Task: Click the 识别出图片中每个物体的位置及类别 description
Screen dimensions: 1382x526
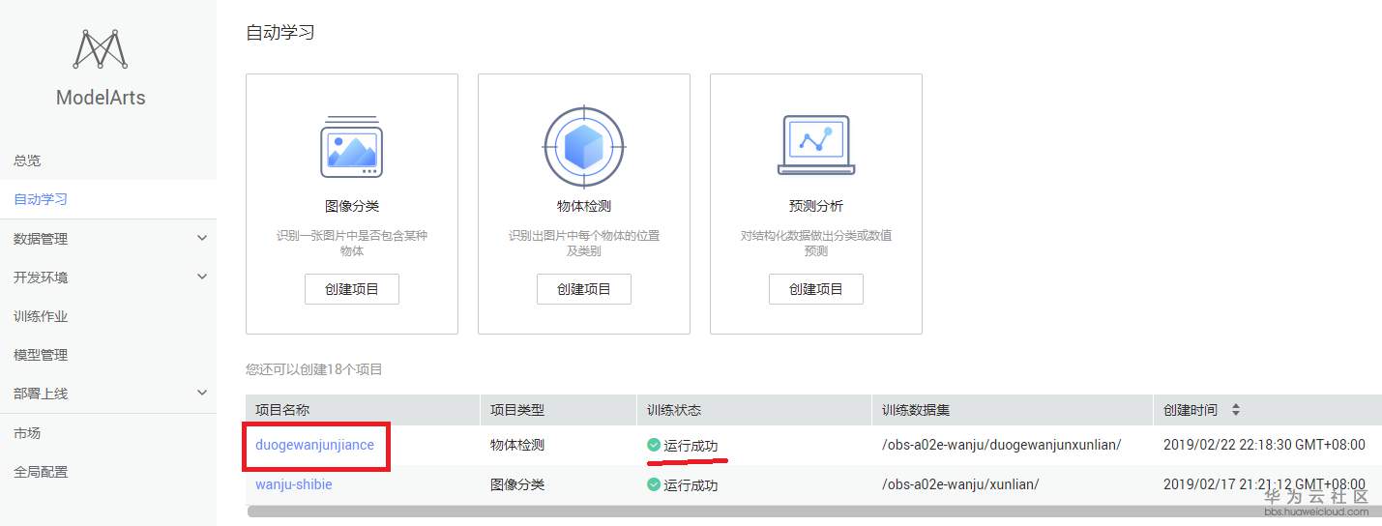Action: (x=584, y=243)
